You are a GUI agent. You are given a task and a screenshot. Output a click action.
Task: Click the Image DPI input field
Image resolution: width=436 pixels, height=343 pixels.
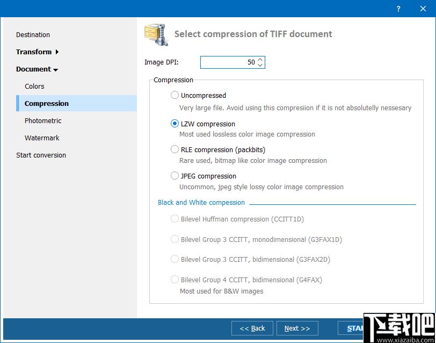(228, 62)
